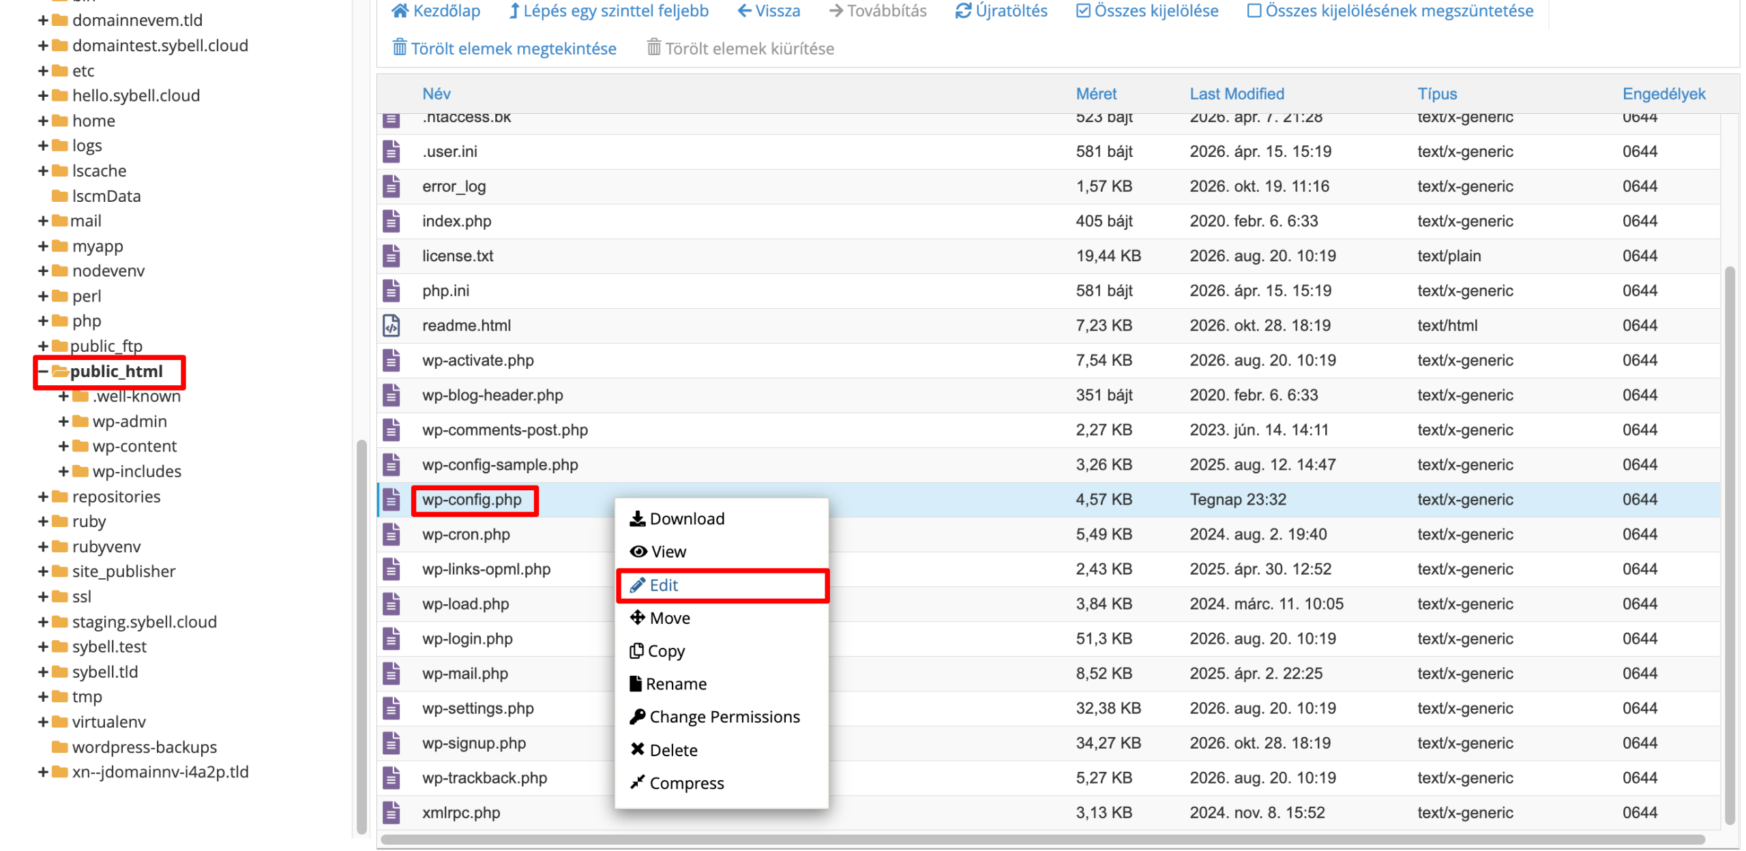Click the xmlrpc.php file icon

pyautogui.click(x=391, y=813)
